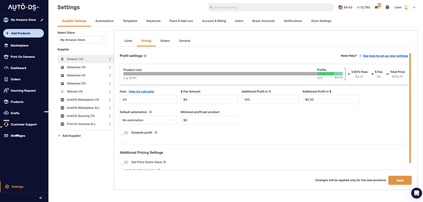Click the Add Products button
The width and height of the screenshot is (423, 202).
pos(24,33)
